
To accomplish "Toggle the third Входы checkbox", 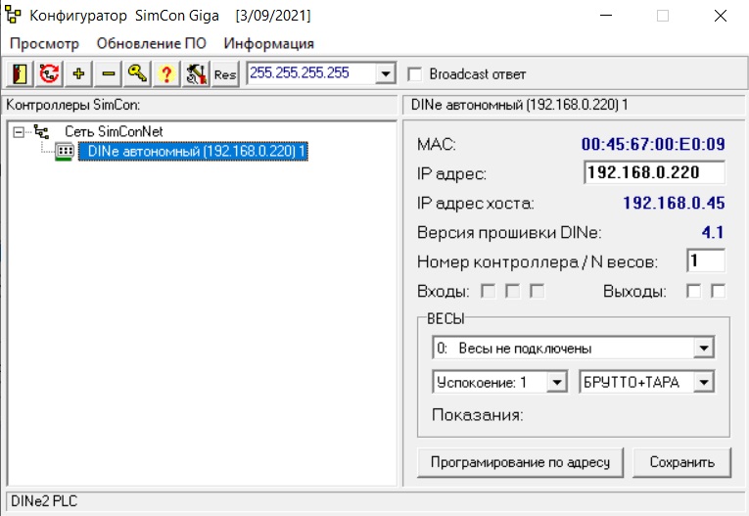I will [x=538, y=291].
